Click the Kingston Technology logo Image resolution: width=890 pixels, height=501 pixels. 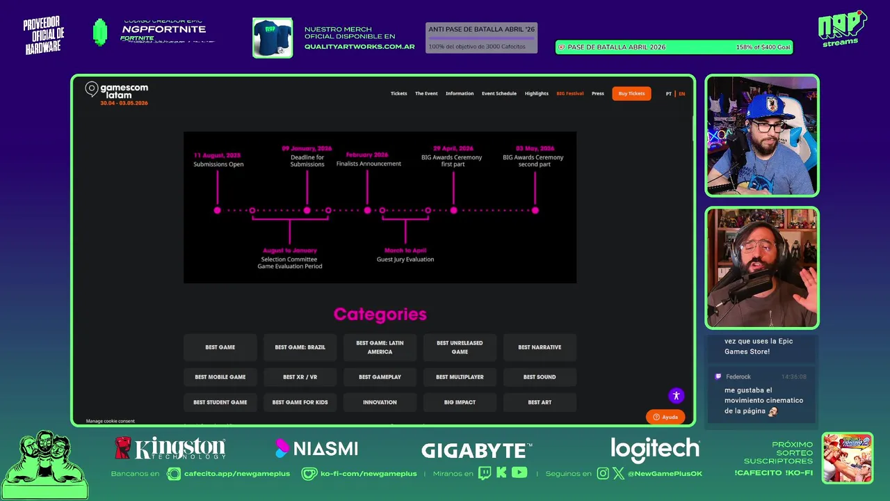pos(170,448)
